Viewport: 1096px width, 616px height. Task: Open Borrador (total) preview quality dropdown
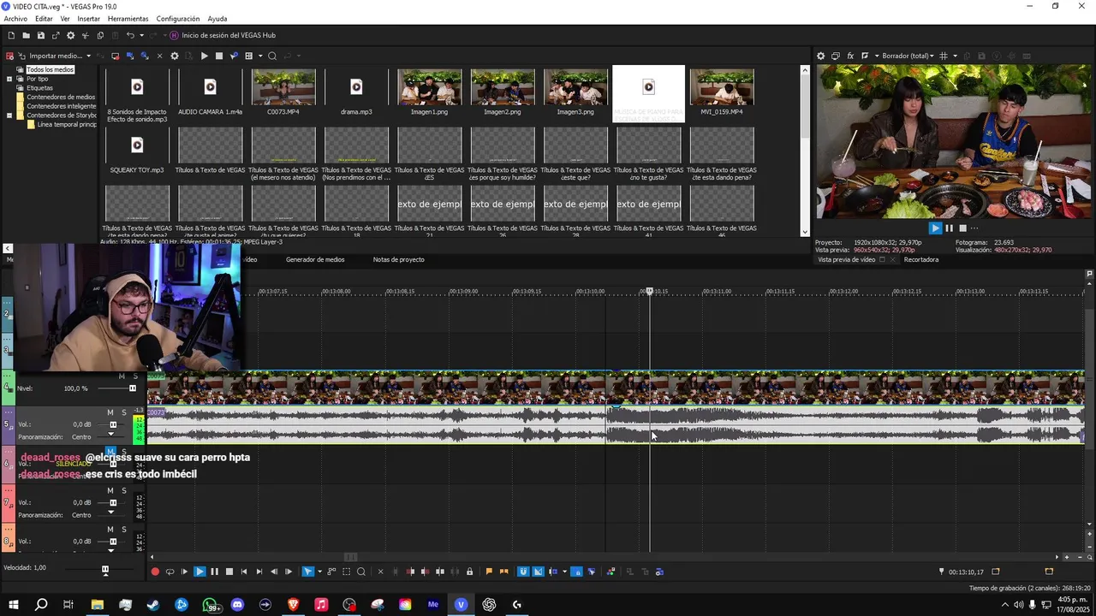point(908,56)
